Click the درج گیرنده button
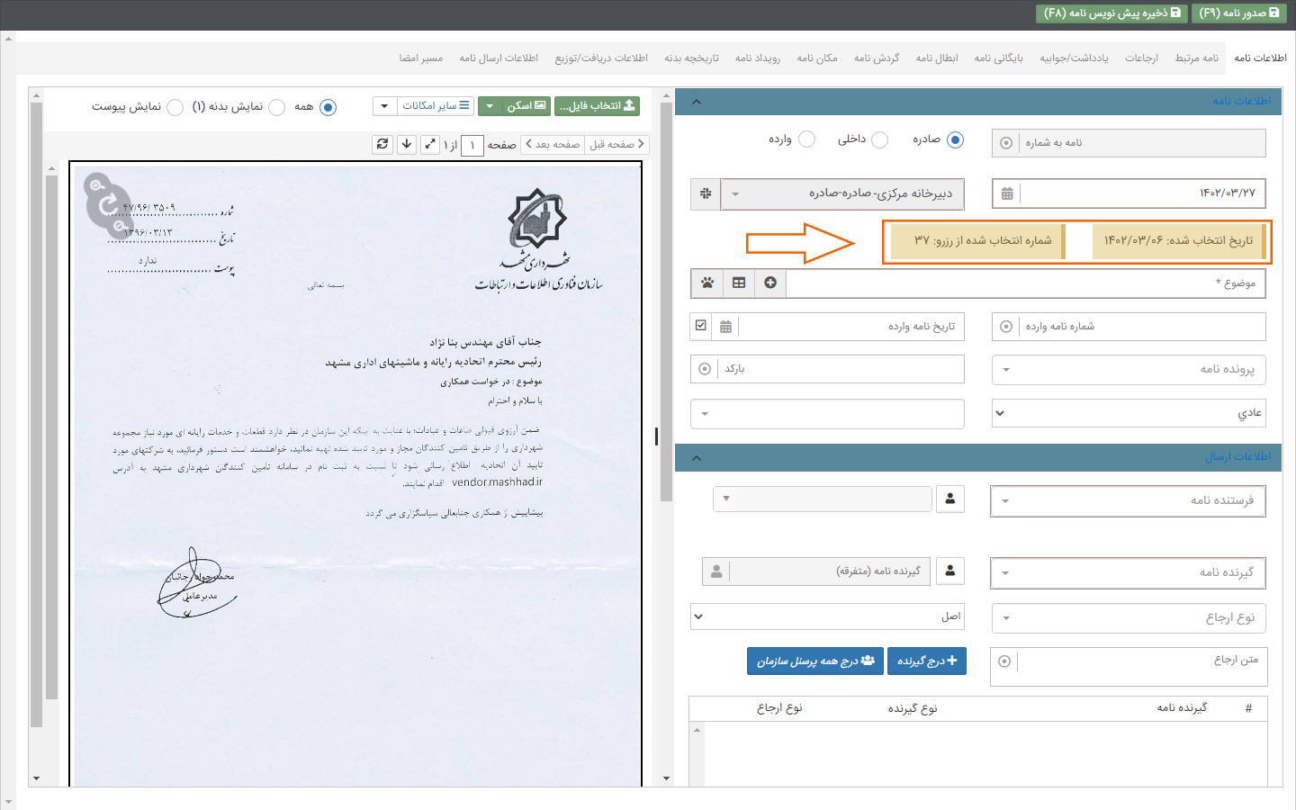The width and height of the screenshot is (1296, 810). [926, 661]
